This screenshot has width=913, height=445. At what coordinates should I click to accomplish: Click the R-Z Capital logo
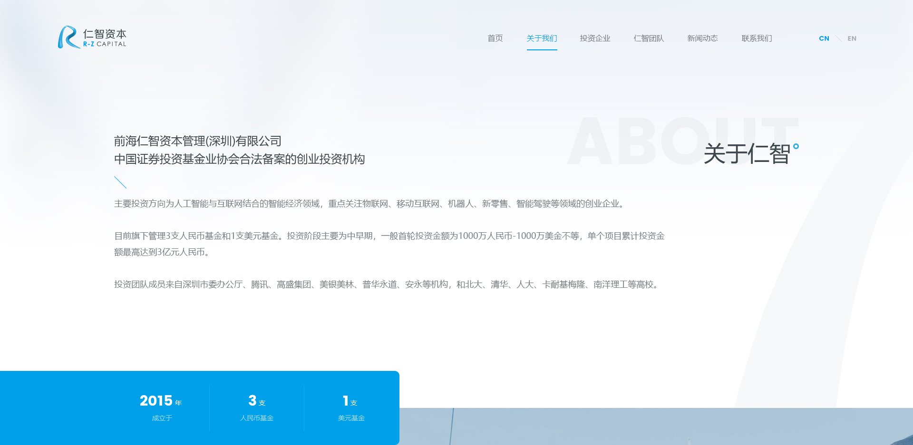pos(92,37)
